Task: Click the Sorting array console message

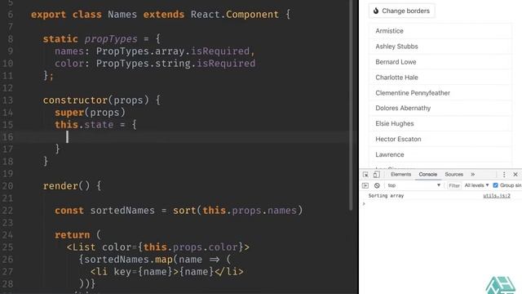Action: 386,196
